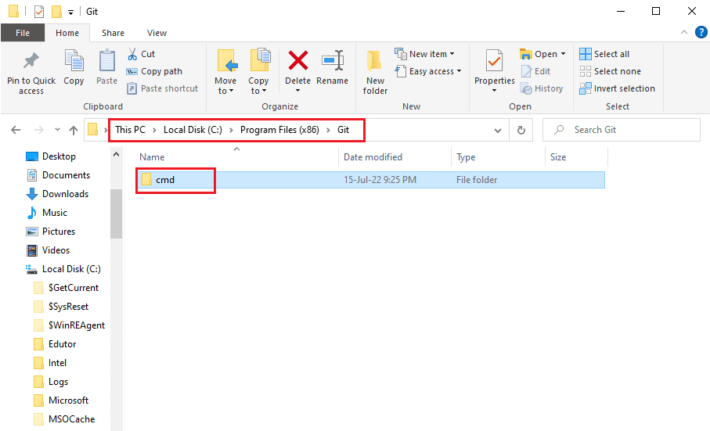Expand the New item dropdown
This screenshot has height=431, width=710.
427,54
